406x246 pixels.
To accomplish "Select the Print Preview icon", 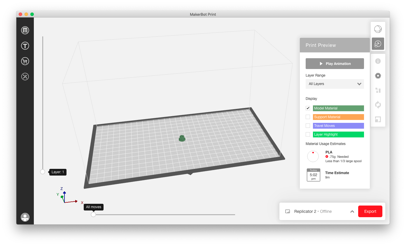I will coord(378,44).
